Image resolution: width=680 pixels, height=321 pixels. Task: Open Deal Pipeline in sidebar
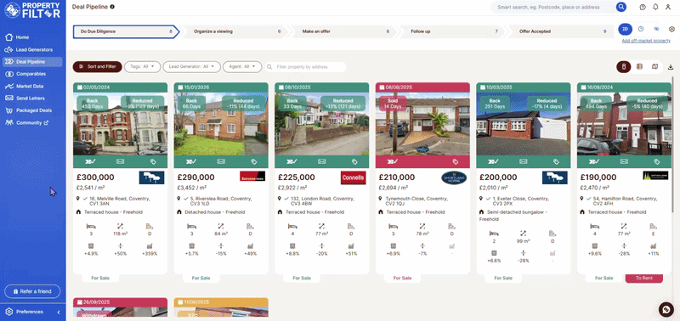32,62
